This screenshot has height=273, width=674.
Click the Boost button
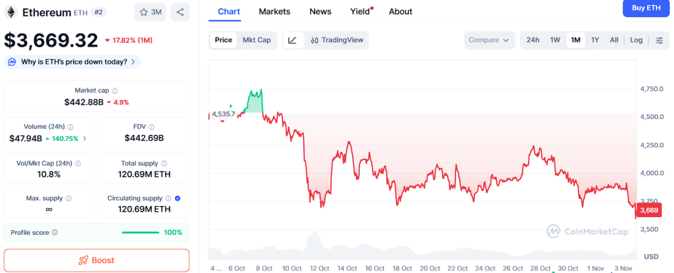(96, 261)
